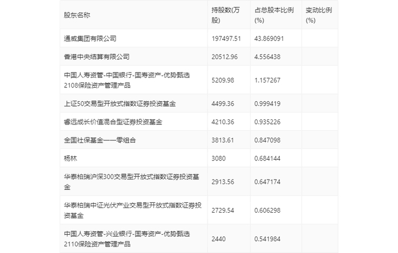398x253 pixels.
Task: Click percentage value 0.999419
Action: pos(268,103)
